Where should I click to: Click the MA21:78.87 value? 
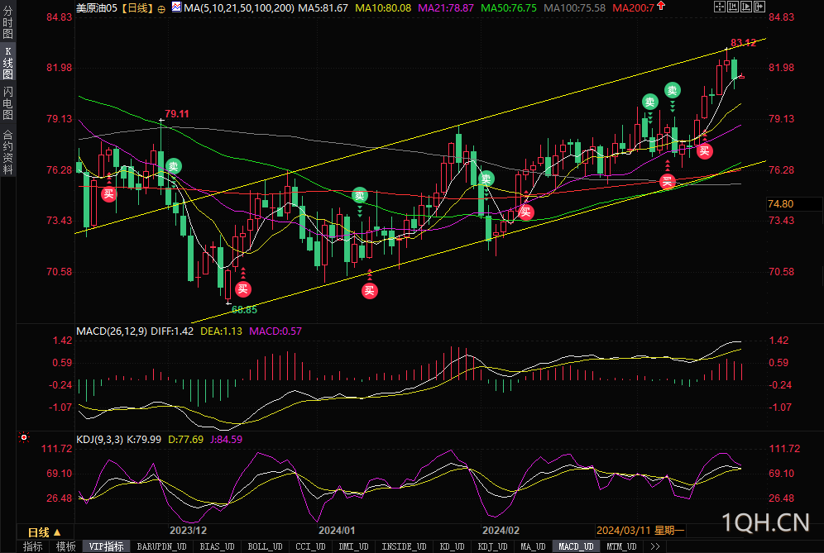(446, 8)
